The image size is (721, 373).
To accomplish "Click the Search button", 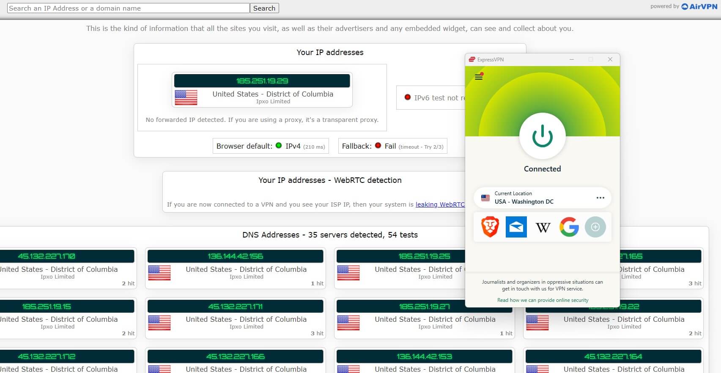I will coord(264,8).
